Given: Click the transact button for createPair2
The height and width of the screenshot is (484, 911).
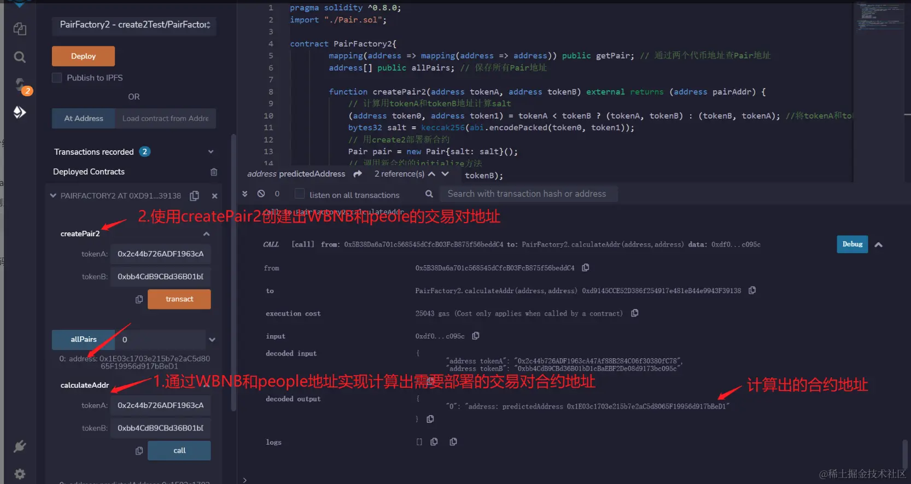Looking at the screenshot, I should tap(179, 299).
